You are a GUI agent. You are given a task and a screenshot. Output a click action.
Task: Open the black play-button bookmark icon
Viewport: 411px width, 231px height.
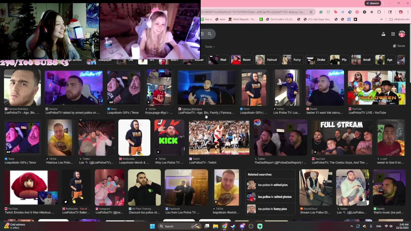click(355, 19)
